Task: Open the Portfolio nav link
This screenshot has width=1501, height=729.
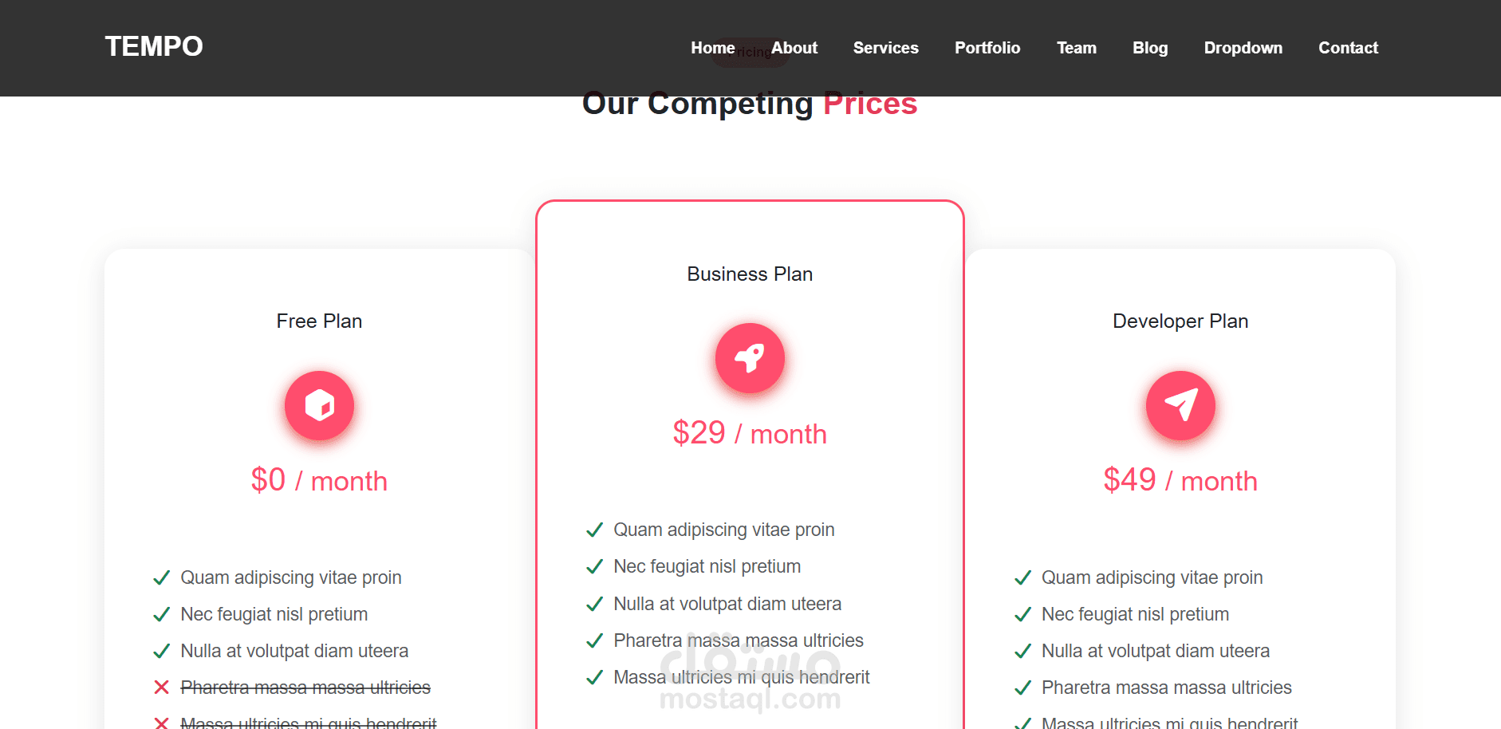Action: [x=987, y=48]
